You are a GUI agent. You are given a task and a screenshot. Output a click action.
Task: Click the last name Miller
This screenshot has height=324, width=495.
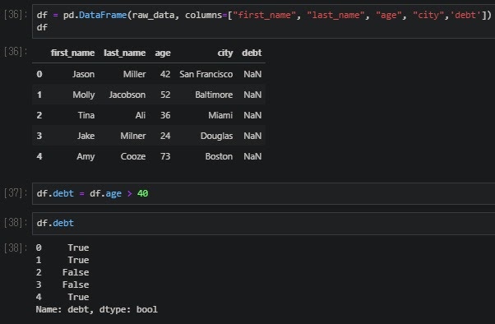[135, 74]
